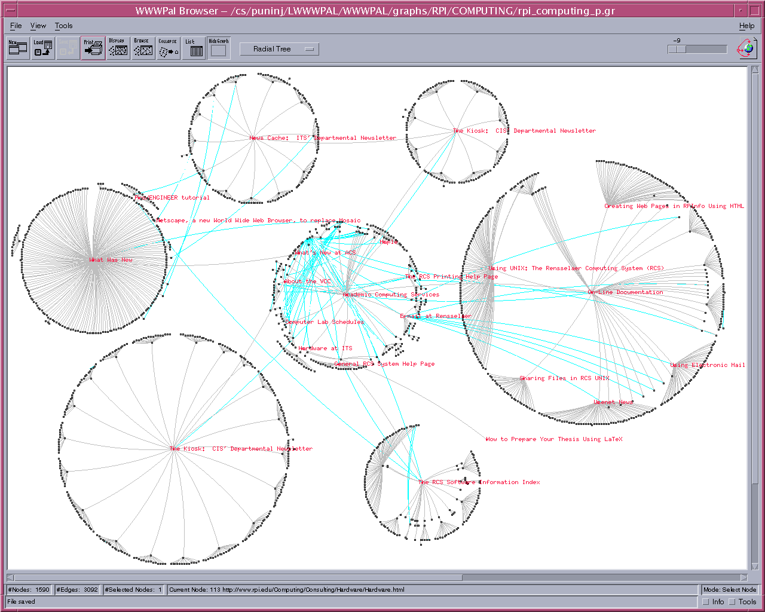Viewport: 765px width, 612px height.
Task: Open the window menu button in title bar
Action: click(11, 10)
